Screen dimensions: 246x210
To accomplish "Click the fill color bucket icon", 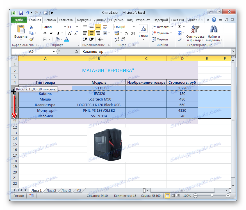I will 58,39.
